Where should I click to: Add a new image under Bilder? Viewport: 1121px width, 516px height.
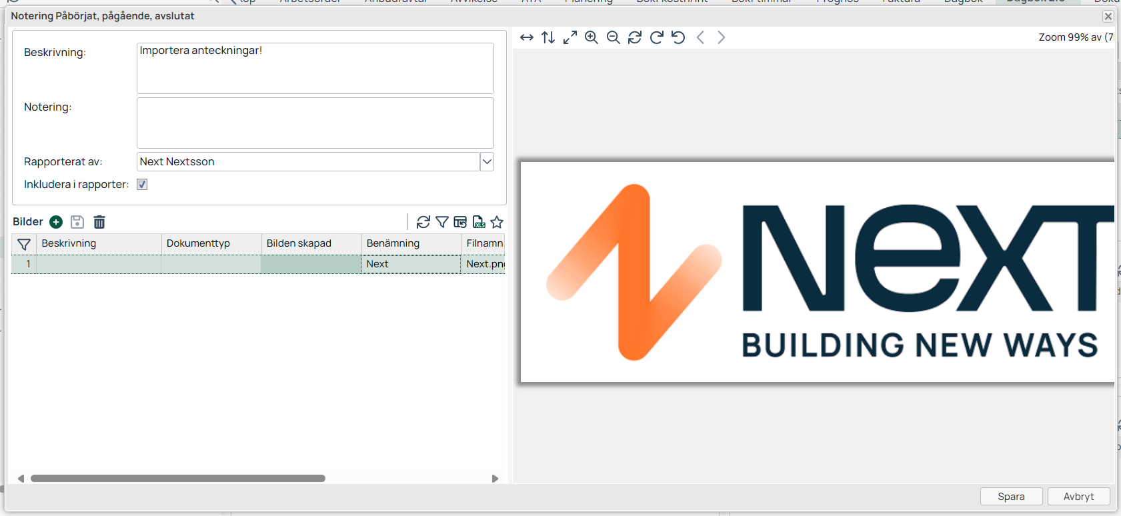(x=56, y=222)
